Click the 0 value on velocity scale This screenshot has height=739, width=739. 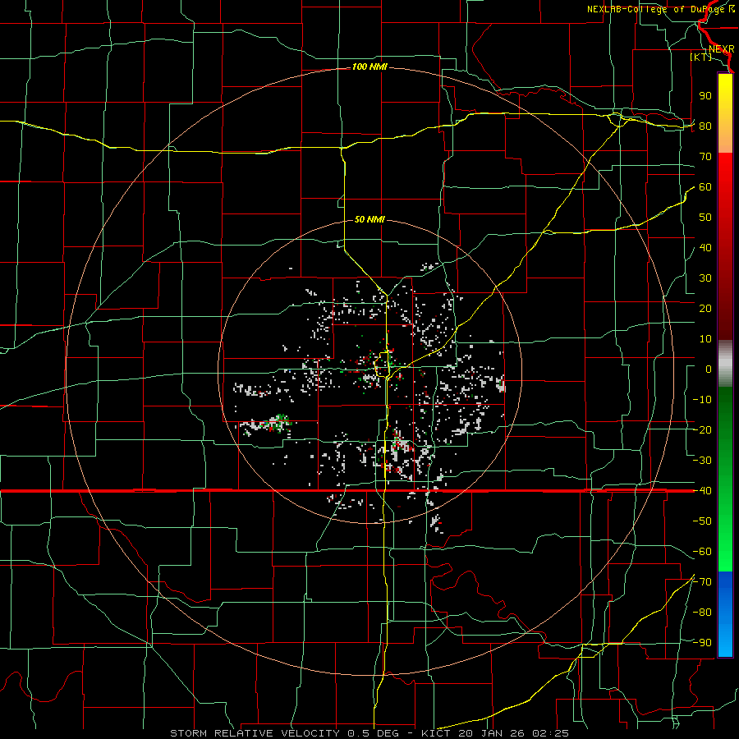click(x=709, y=369)
